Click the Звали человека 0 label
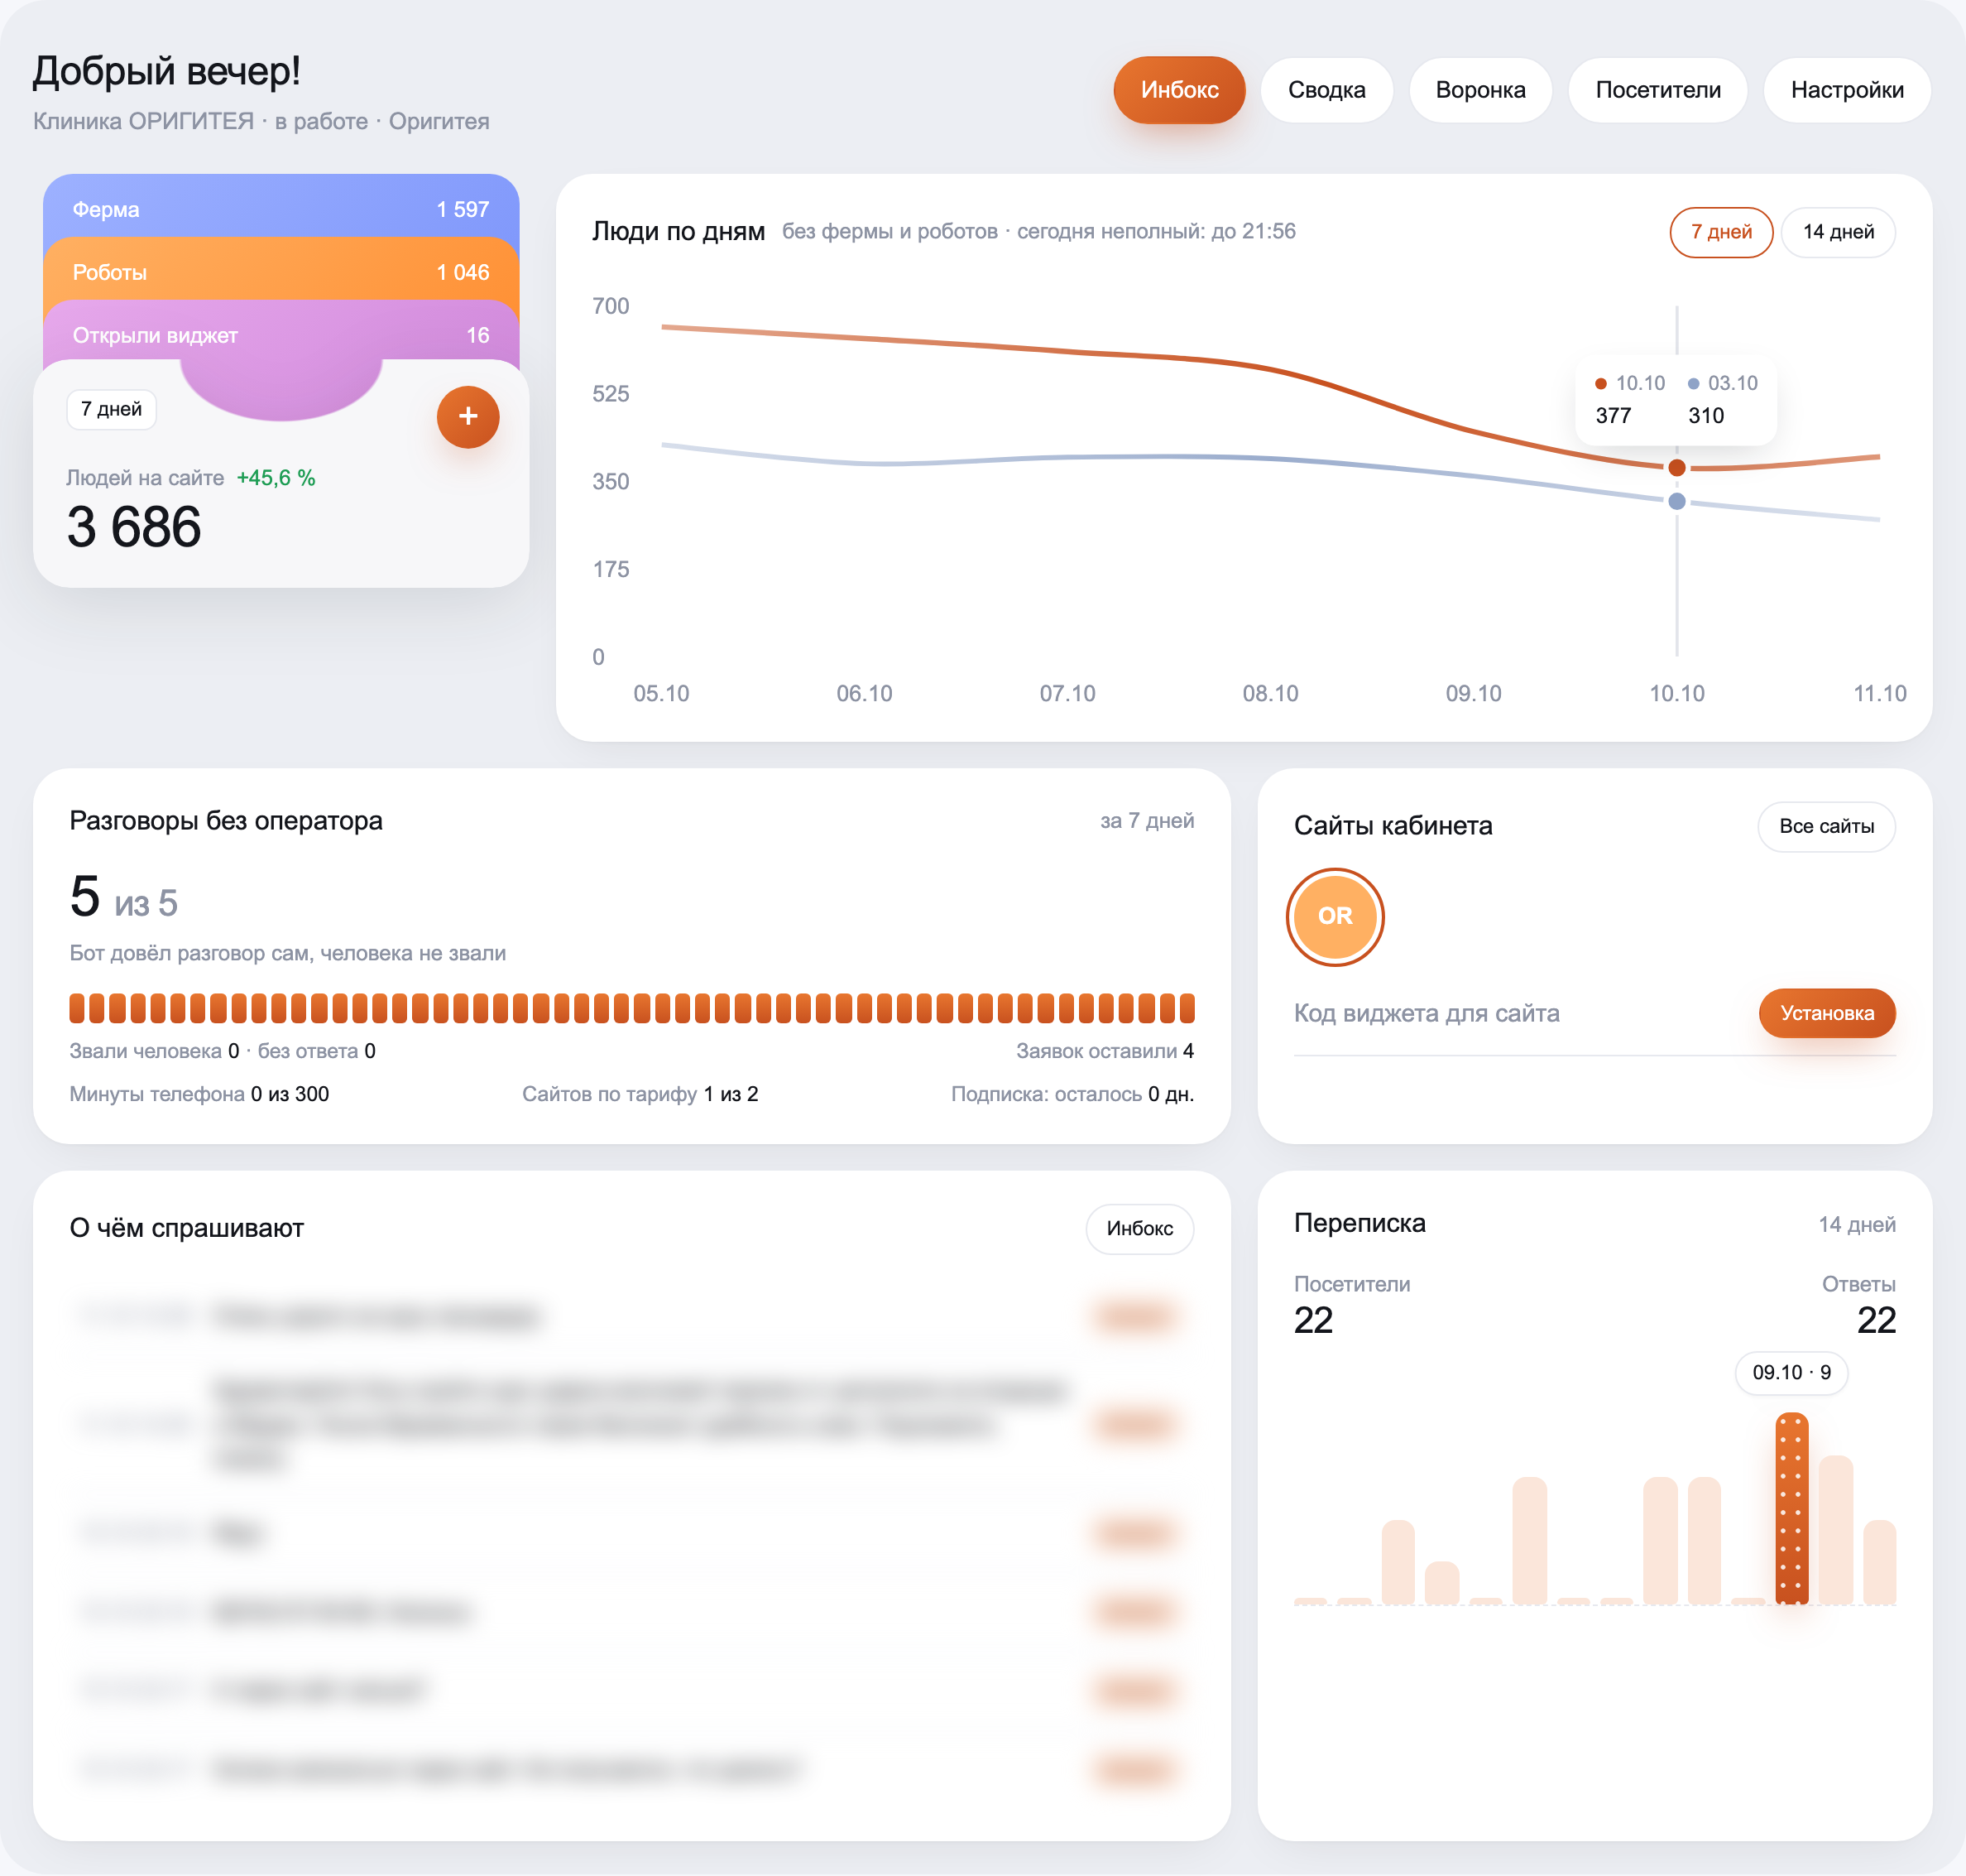This screenshot has width=1966, height=1876. 154,1051
